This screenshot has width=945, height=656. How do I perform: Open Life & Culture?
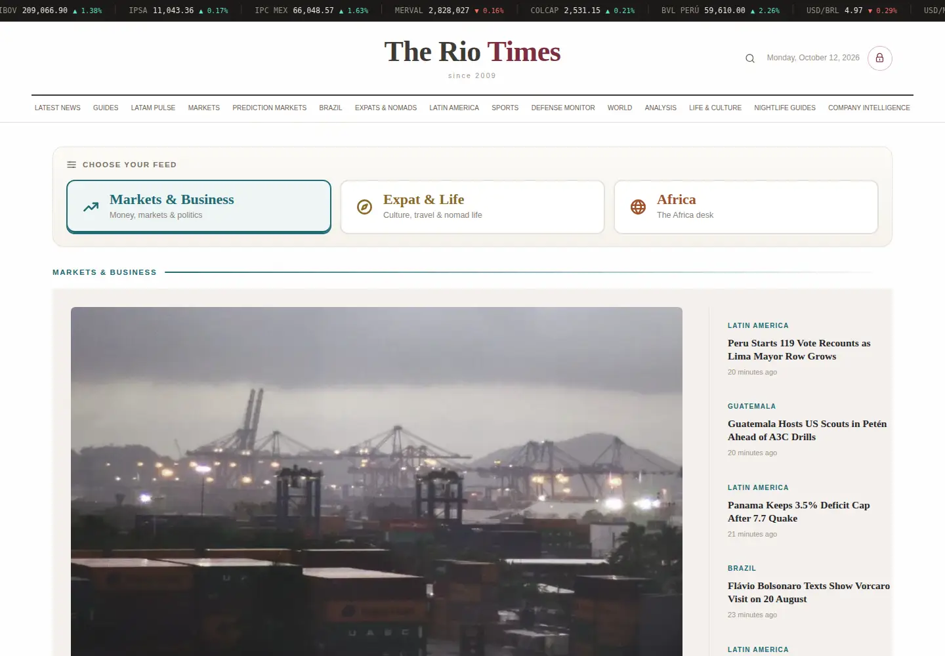(x=715, y=108)
